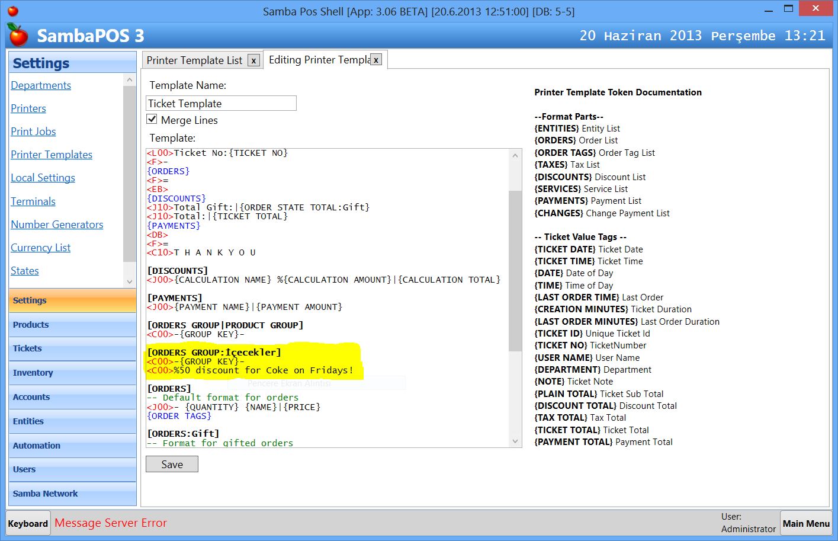Close the Printer Template List tab
The width and height of the screenshot is (838, 541).
click(x=253, y=60)
